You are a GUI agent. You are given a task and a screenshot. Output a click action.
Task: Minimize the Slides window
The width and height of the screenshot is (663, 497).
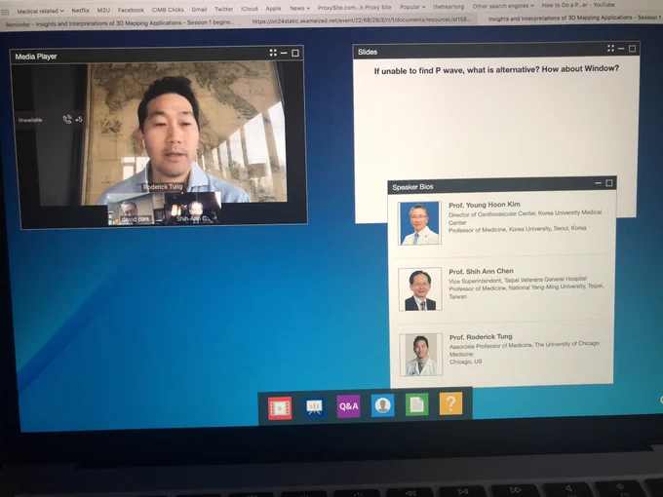click(x=621, y=49)
